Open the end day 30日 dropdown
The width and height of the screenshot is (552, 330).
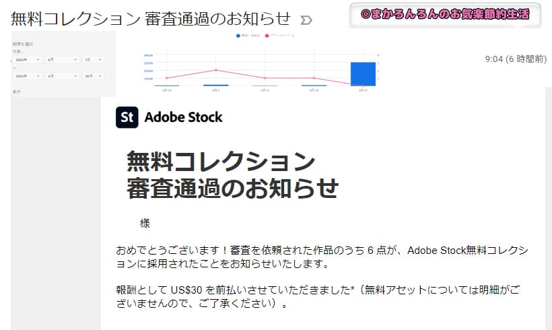coord(93,76)
